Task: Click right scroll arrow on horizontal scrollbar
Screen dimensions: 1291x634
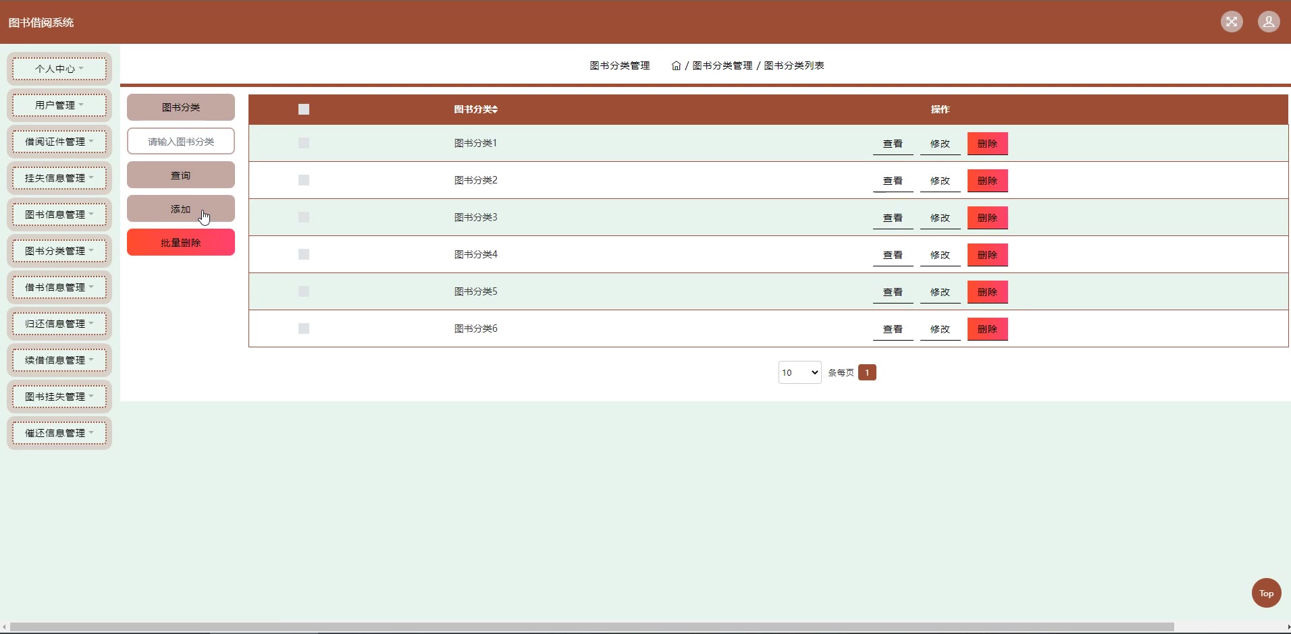Action: (x=1288, y=627)
